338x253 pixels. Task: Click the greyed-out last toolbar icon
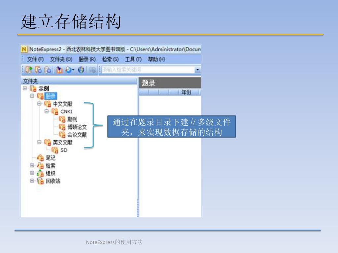[x=92, y=70]
